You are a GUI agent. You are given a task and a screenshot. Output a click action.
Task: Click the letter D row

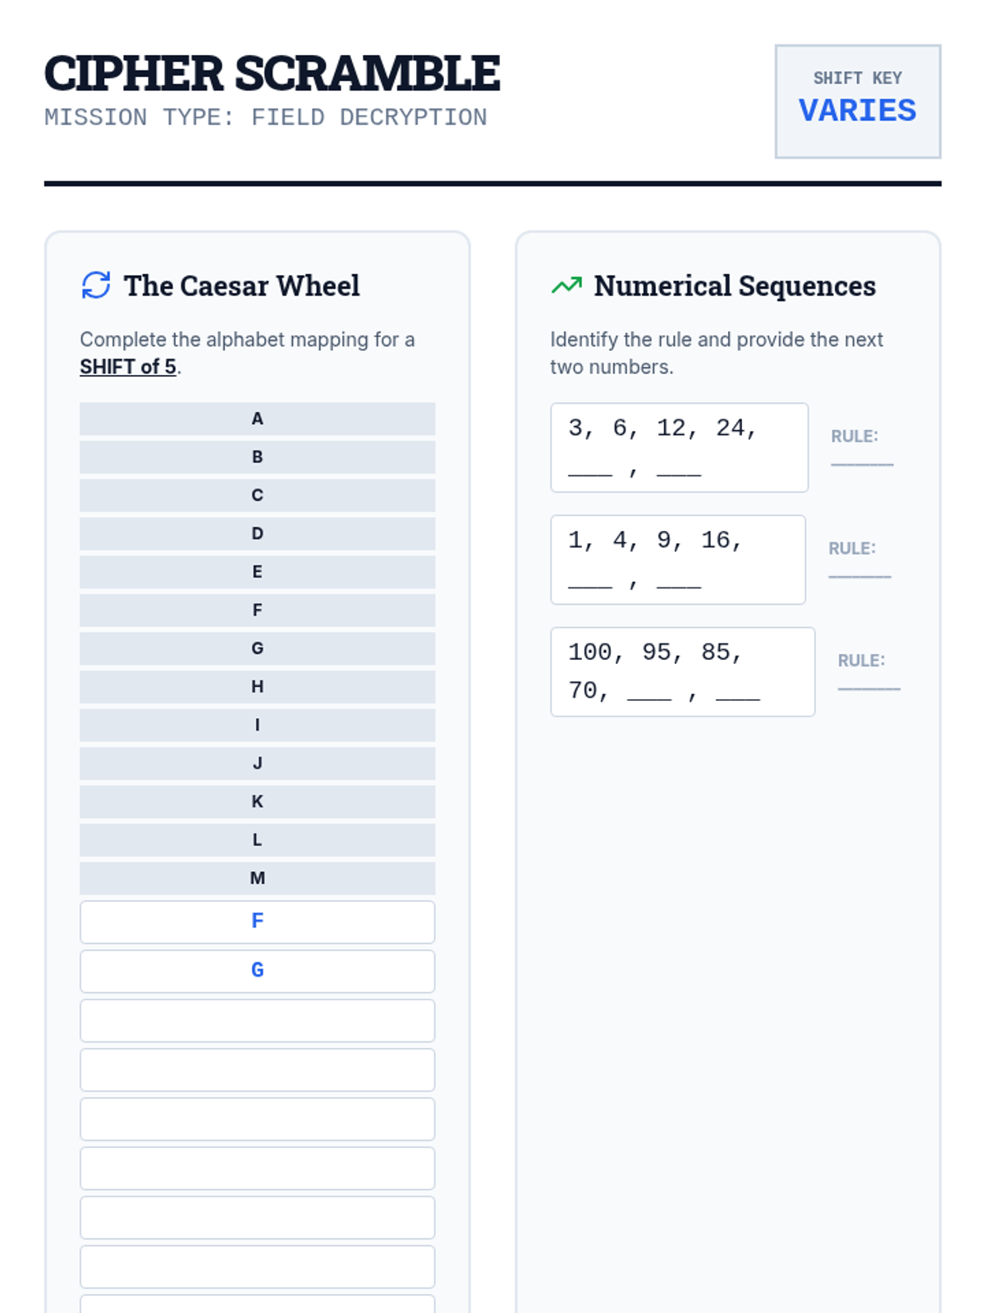pyautogui.click(x=257, y=533)
